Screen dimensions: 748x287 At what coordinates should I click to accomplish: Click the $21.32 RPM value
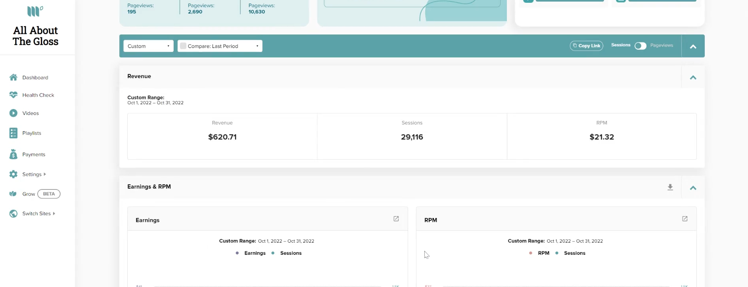pyautogui.click(x=601, y=137)
